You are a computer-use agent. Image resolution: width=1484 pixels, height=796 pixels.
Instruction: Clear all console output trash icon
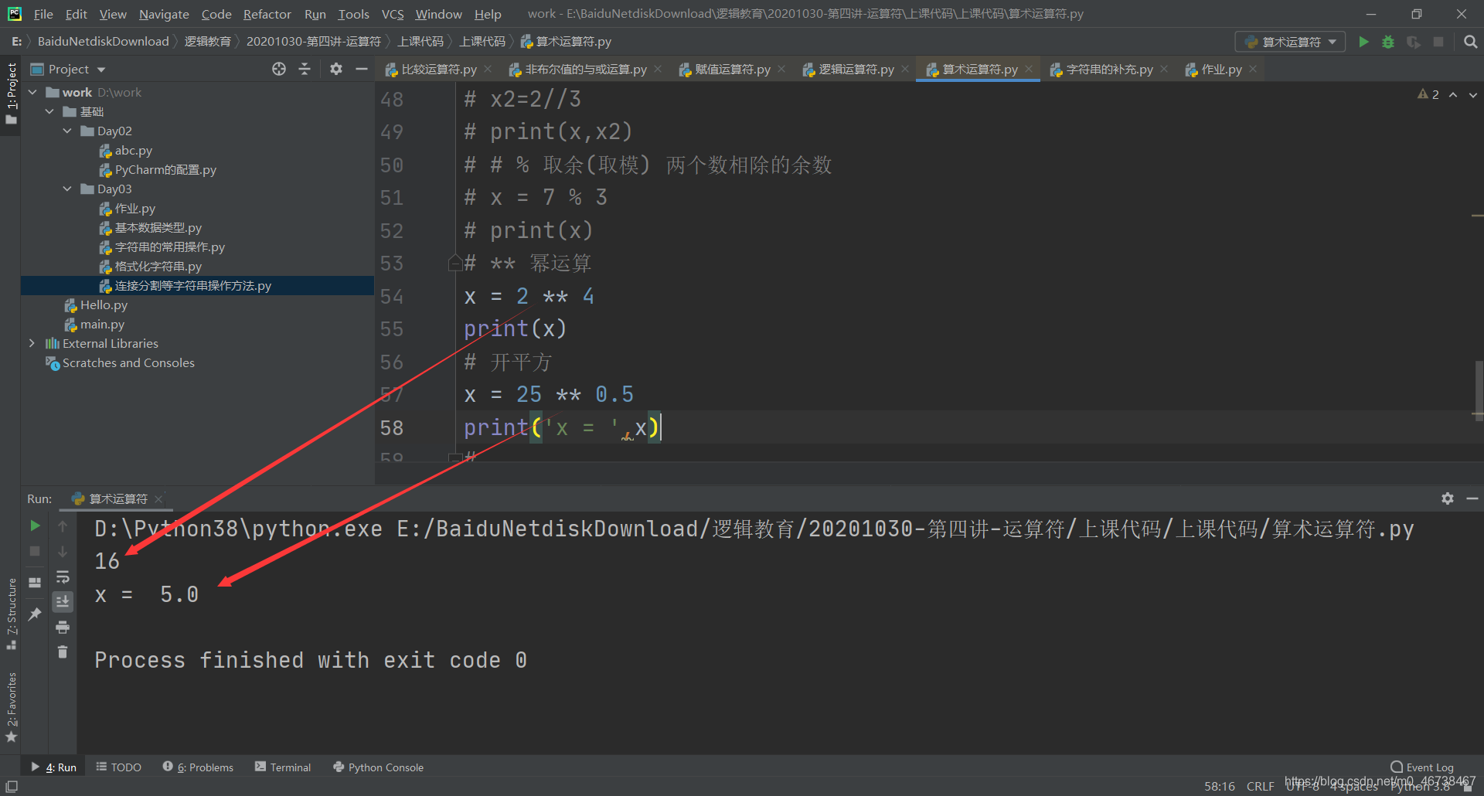tap(63, 652)
